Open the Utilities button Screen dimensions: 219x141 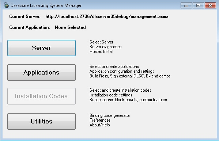[x=41, y=121]
